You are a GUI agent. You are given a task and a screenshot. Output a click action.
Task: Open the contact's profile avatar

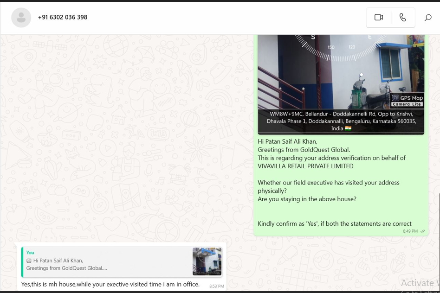pyautogui.click(x=21, y=18)
